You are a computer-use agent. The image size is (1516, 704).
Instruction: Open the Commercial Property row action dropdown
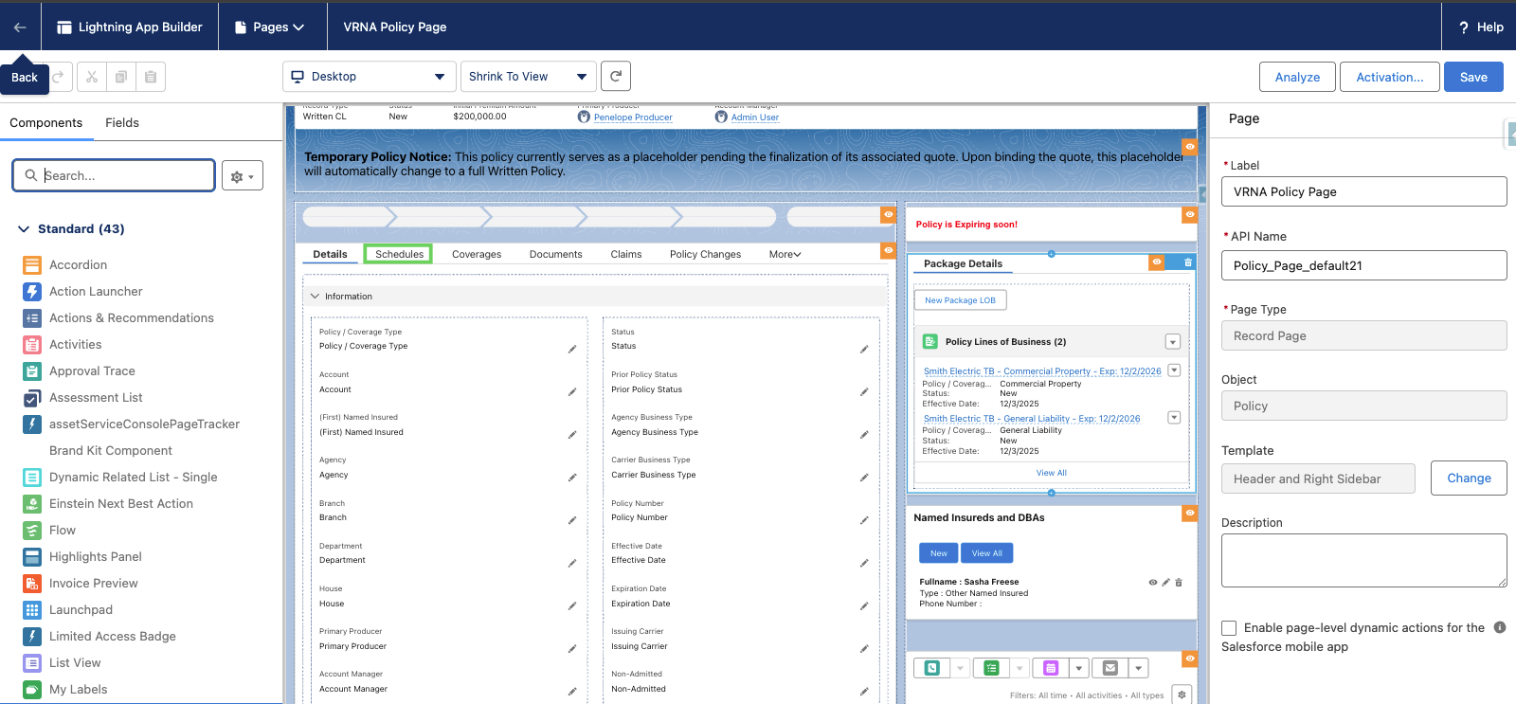point(1174,370)
